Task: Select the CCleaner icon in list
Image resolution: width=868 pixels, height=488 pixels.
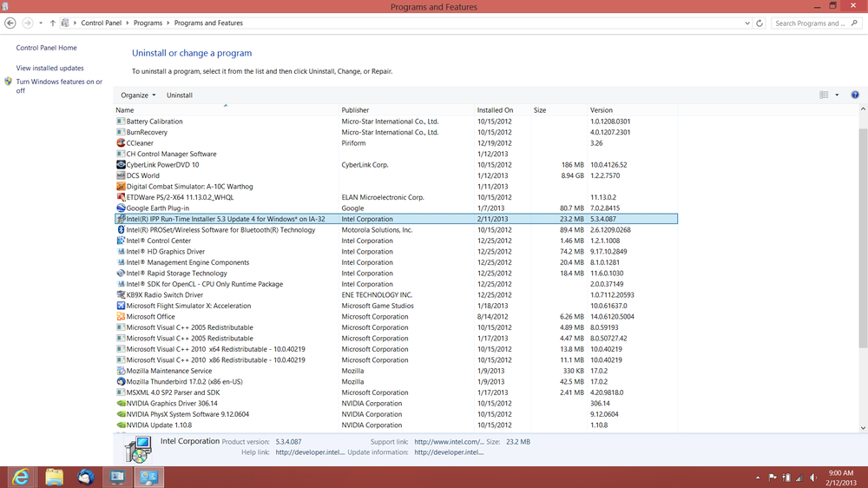Action: coord(121,143)
